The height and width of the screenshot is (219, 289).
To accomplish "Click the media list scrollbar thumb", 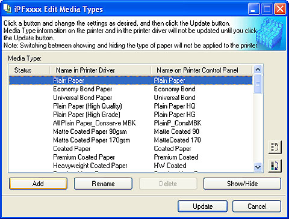I will tap(258, 84).
